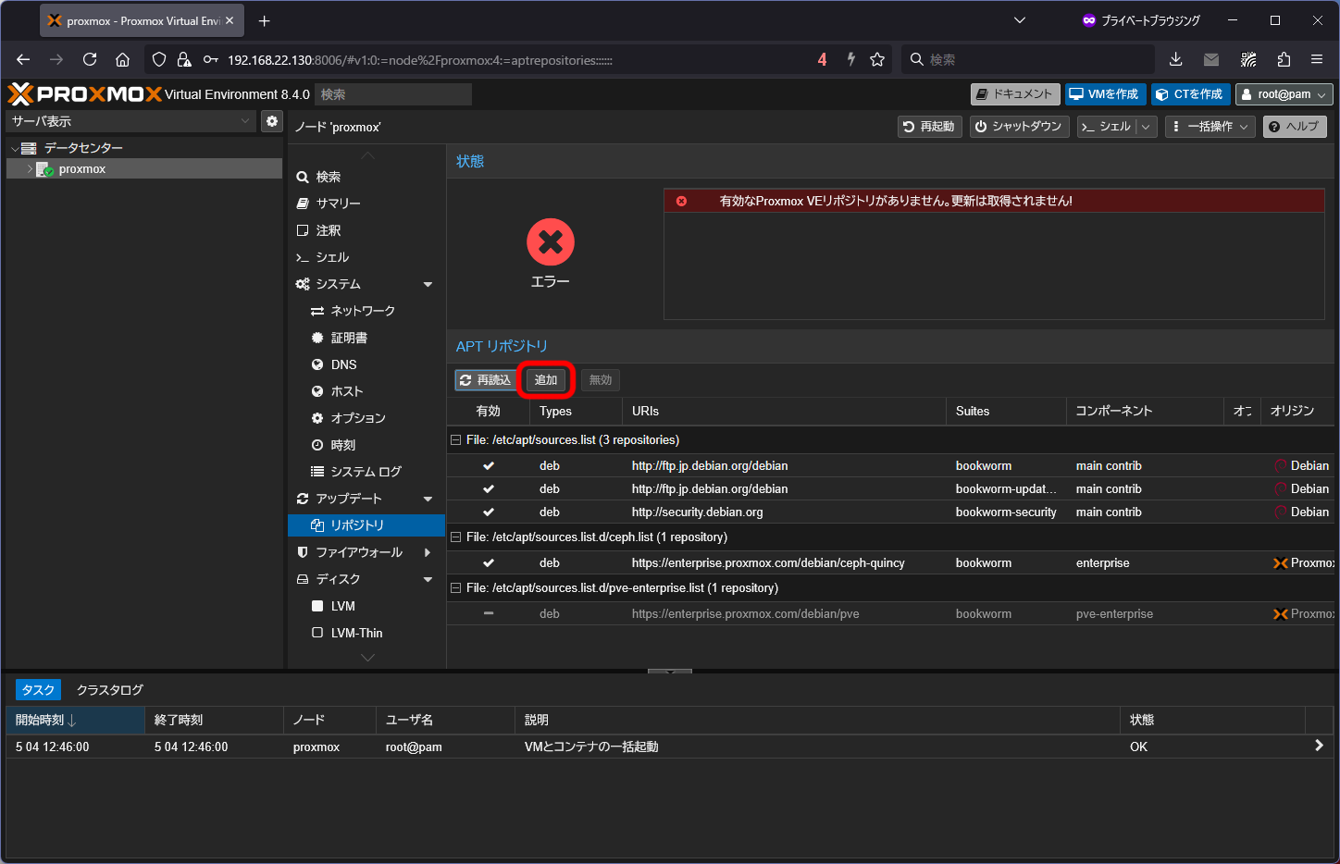This screenshot has width=1340, height=864.
Task: Collapse the ディスク menu section arrow
Action: coord(428,579)
